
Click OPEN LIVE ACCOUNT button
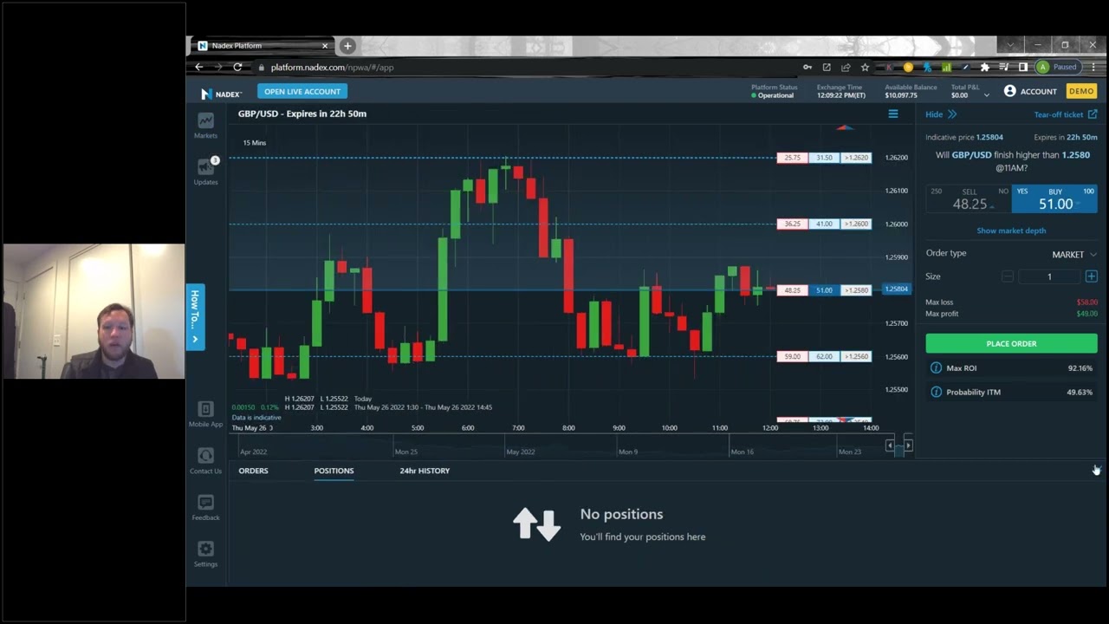[x=302, y=91]
